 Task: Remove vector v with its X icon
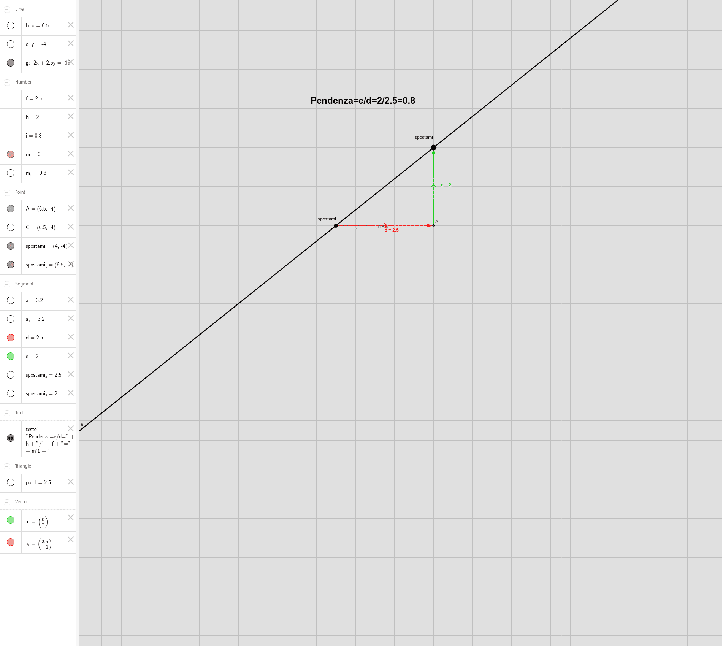[x=71, y=539]
